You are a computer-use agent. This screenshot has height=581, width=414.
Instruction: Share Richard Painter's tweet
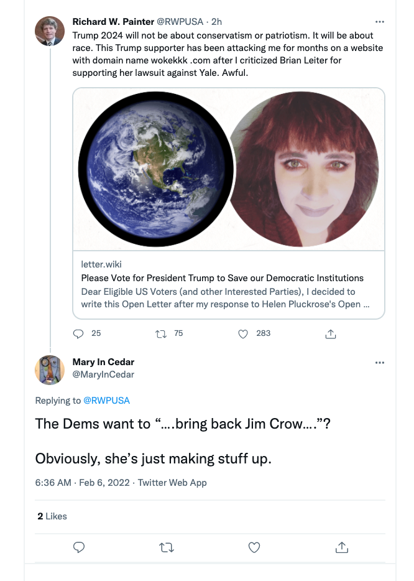[331, 334]
